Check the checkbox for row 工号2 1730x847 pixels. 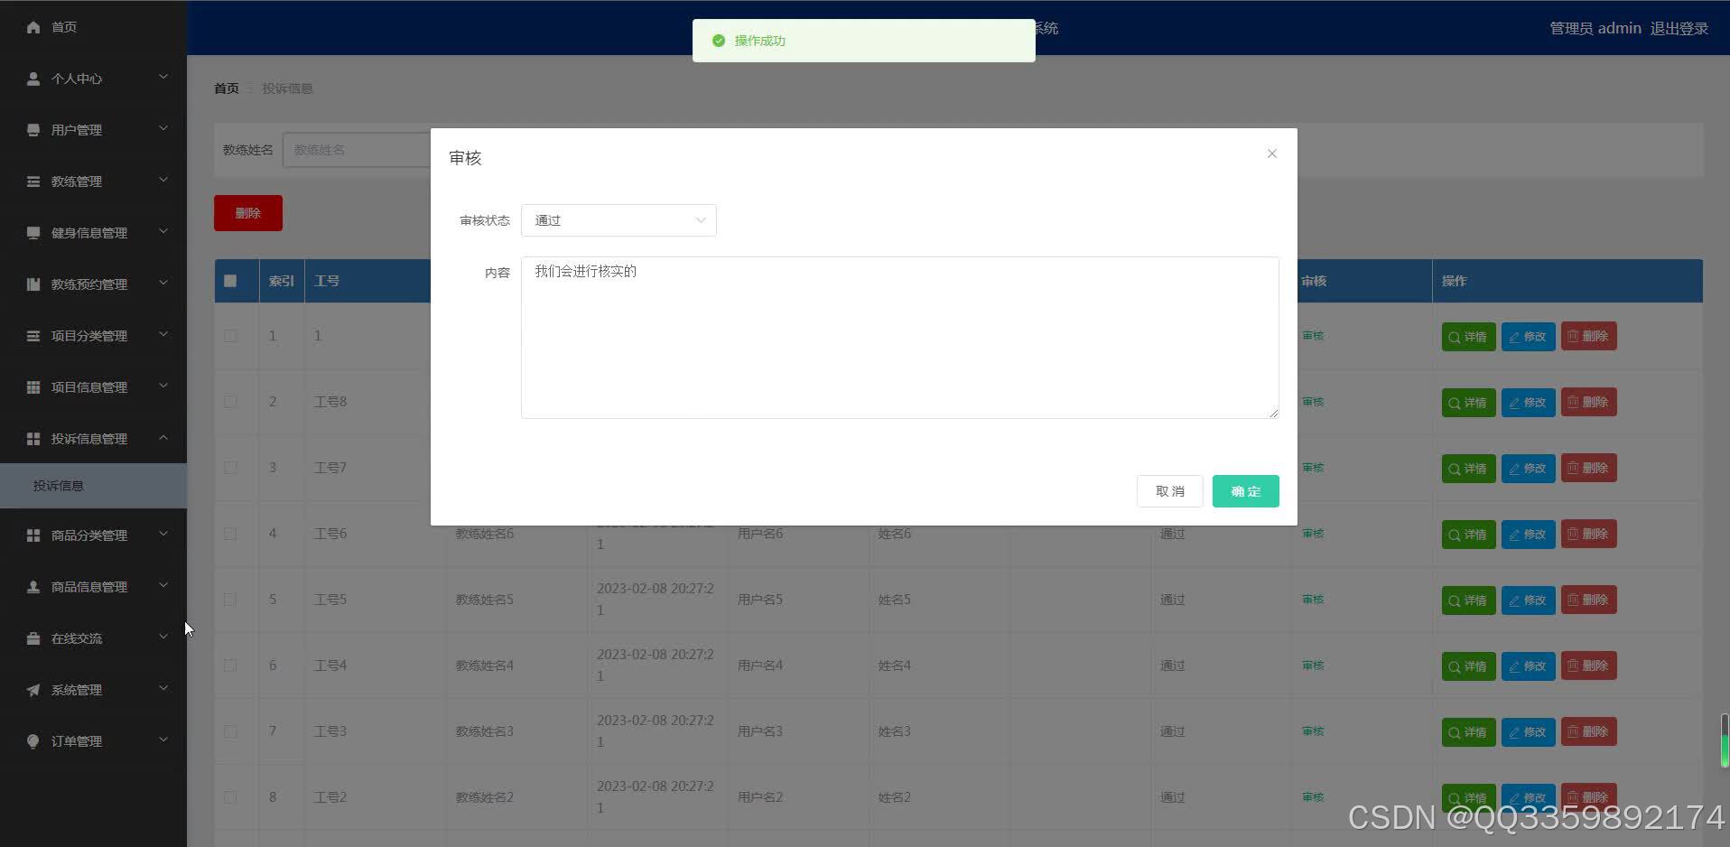230,797
